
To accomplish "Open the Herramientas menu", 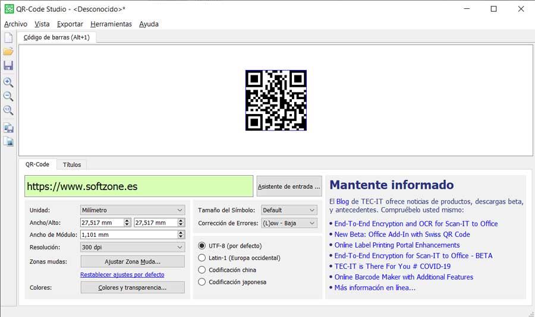I will coord(111,24).
